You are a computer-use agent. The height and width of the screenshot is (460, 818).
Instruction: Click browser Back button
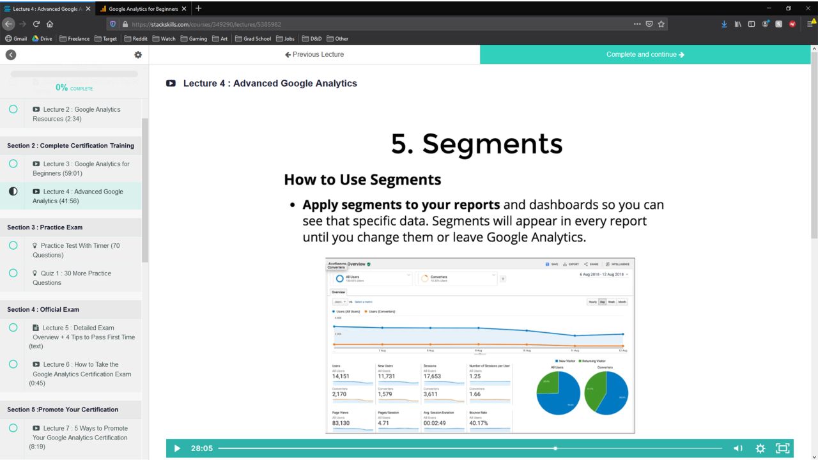(8, 24)
